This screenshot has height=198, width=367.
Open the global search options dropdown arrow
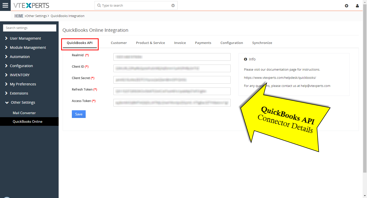pyautogui.click(x=173, y=5)
